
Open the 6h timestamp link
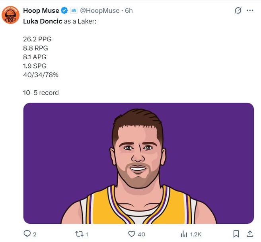coord(129,11)
